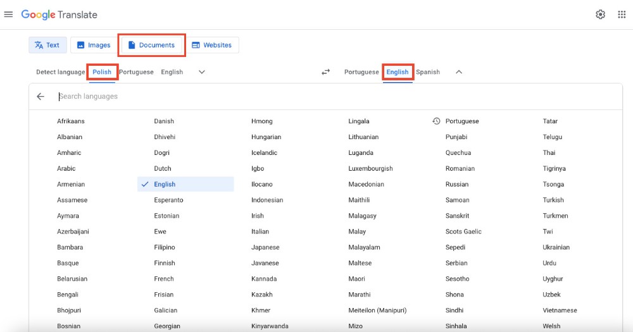Choose Bengali from the list
Screen dimensions: 633x332
click(68, 295)
